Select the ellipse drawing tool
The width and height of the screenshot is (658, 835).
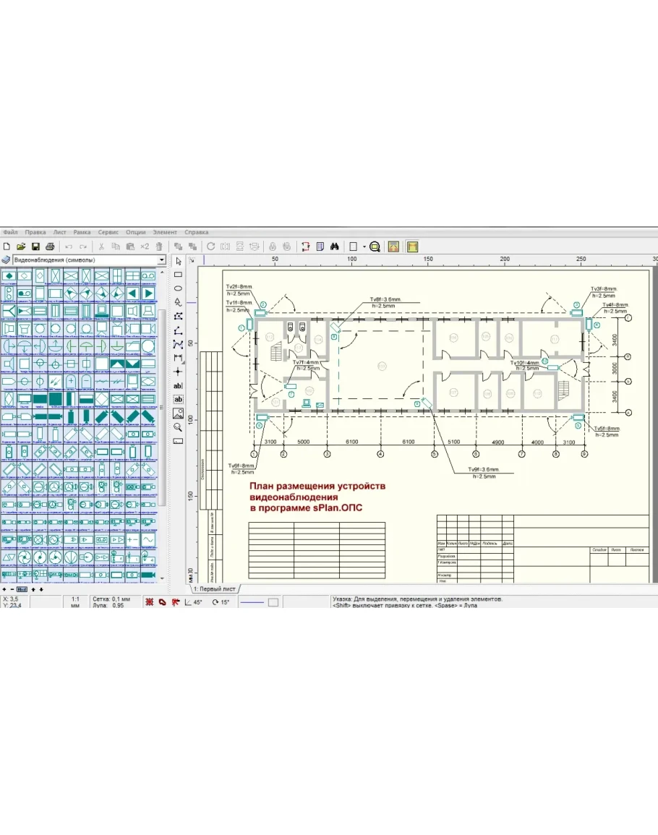(178, 288)
